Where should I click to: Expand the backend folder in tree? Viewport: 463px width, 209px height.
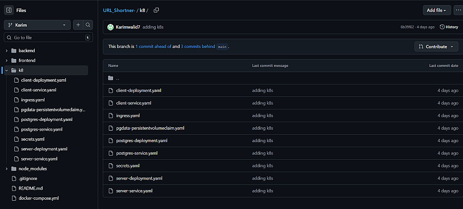pos(6,51)
